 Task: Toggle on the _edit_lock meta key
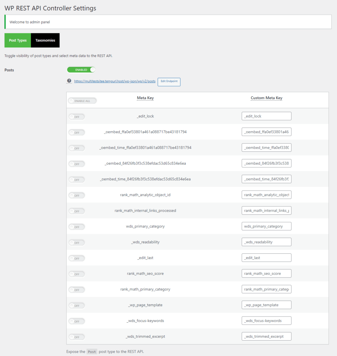pyautogui.click(x=77, y=117)
